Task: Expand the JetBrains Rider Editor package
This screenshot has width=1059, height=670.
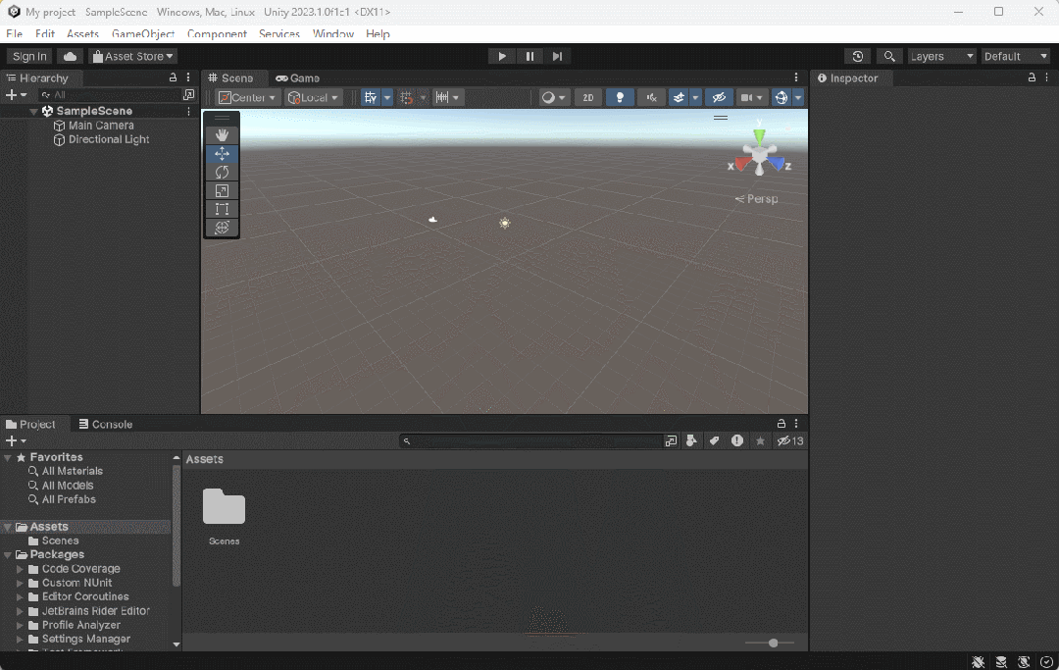Action: click(x=21, y=611)
